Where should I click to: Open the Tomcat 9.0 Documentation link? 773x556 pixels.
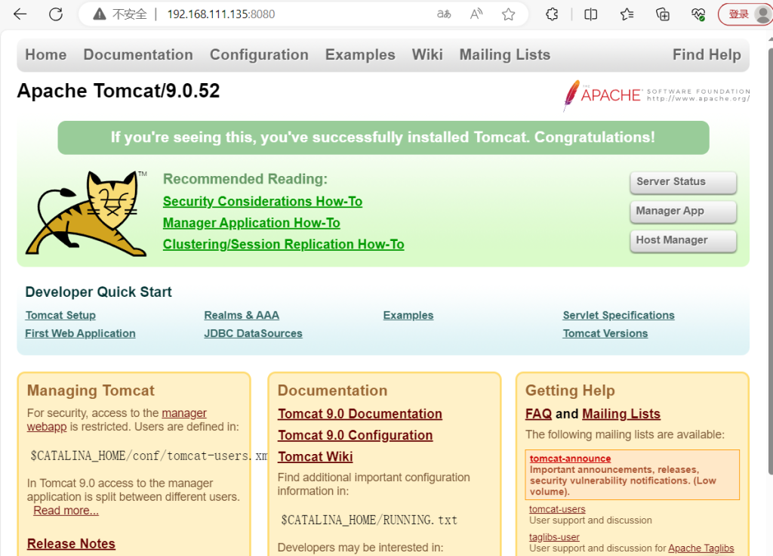tap(359, 414)
